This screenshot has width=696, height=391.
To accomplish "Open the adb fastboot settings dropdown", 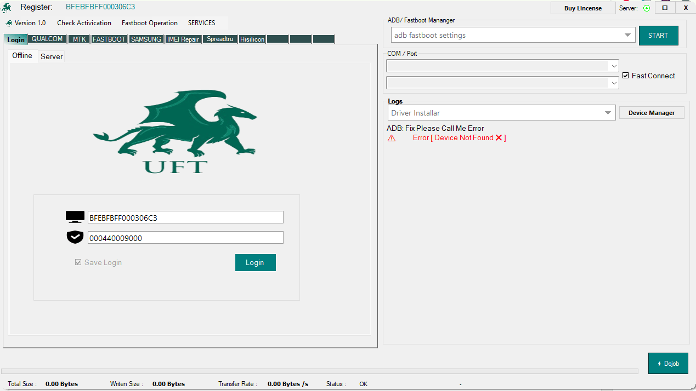I will pyautogui.click(x=627, y=34).
